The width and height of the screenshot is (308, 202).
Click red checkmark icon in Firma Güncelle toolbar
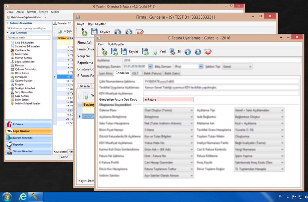(x=140, y=32)
